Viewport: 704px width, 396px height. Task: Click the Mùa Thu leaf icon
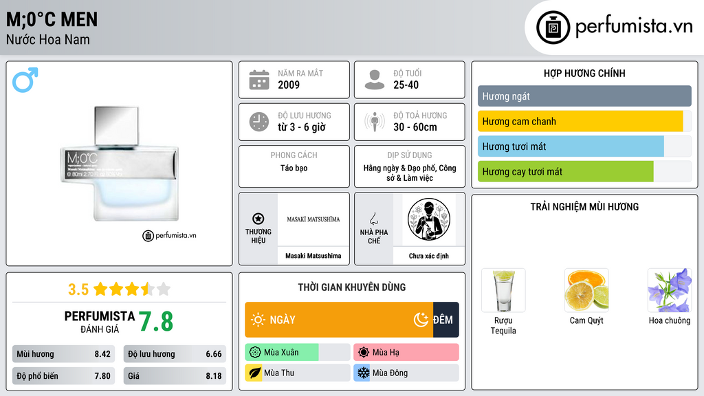255,373
